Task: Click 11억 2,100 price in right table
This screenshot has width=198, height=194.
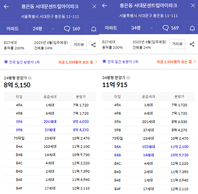Action: point(179,147)
